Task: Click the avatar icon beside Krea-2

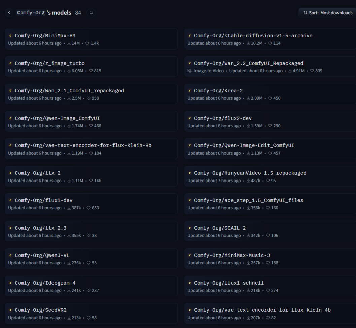Action: (190, 90)
